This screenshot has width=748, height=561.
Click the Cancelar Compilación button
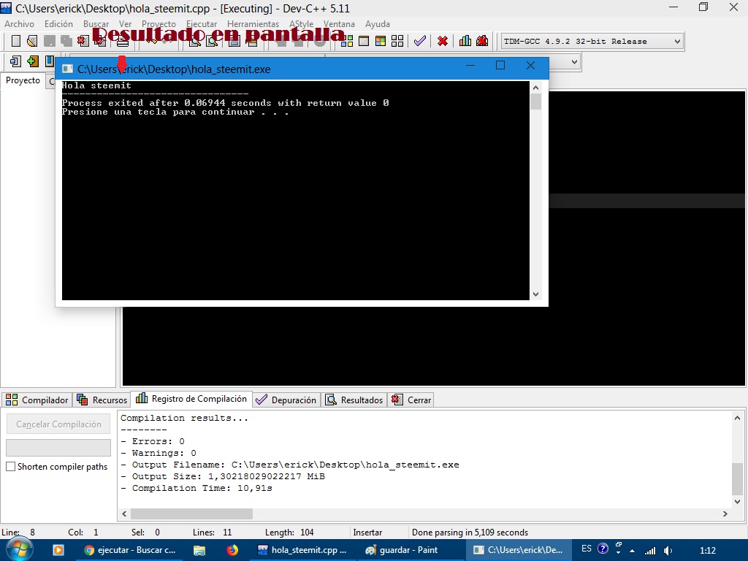click(x=58, y=424)
